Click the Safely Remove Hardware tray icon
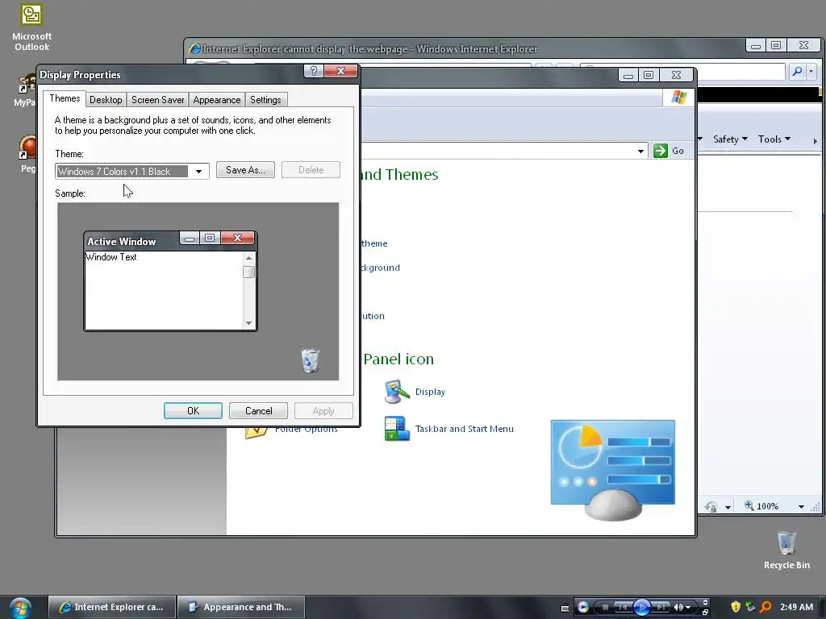The height and width of the screenshot is (619, 826). tap(751, 607)
